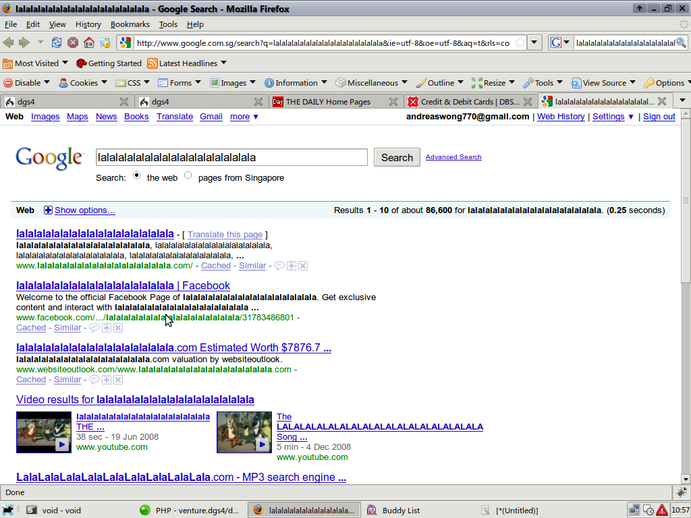The width and height of the screenshot is (691, 518).
Task: Promote the Facebook result using the up-arrow icon
Action: (106, 328)
